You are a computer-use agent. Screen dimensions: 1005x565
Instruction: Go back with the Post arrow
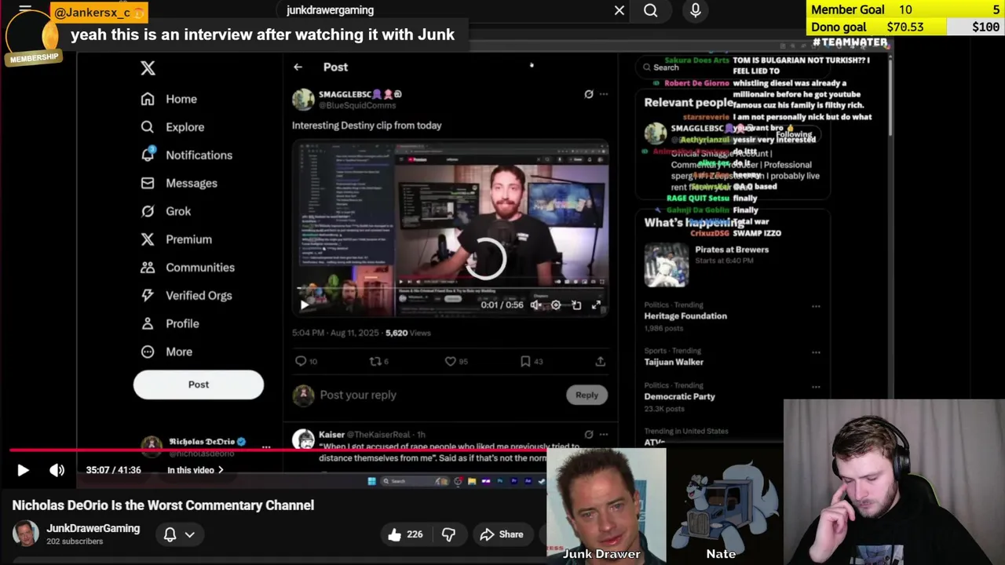[x=298, y=67]
